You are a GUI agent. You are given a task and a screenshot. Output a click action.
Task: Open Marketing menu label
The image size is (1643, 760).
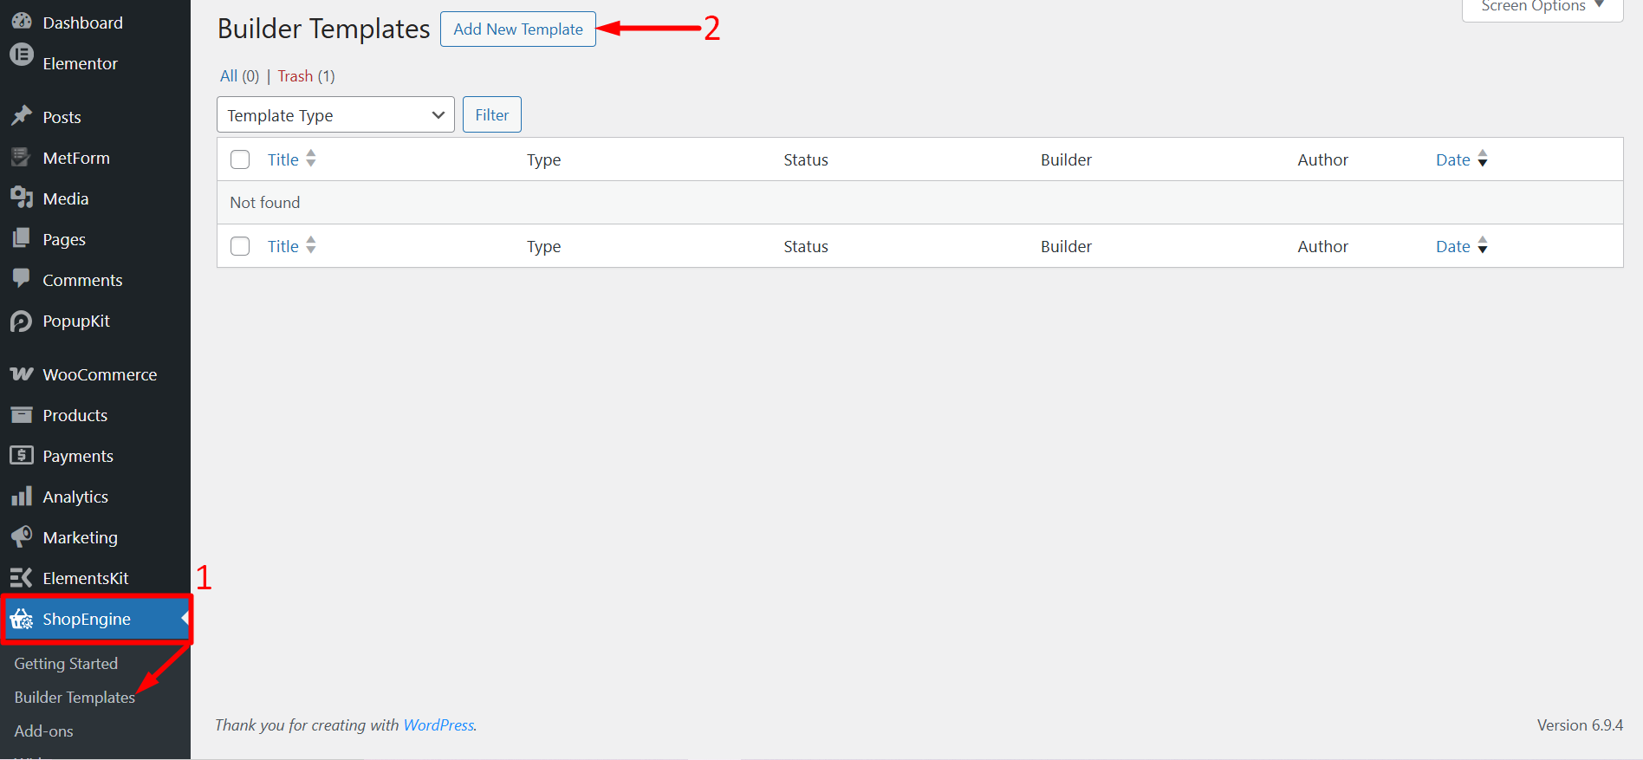pyautogui.click(x=81, y=537)
